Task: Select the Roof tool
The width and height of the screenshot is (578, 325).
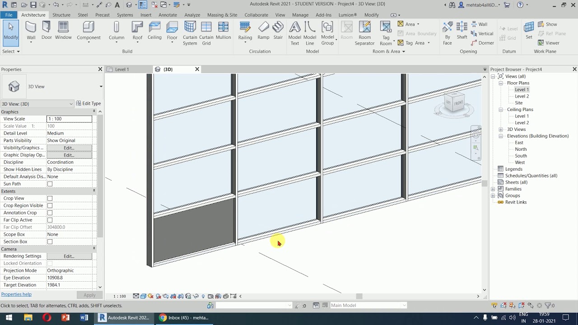Action: 137,32
